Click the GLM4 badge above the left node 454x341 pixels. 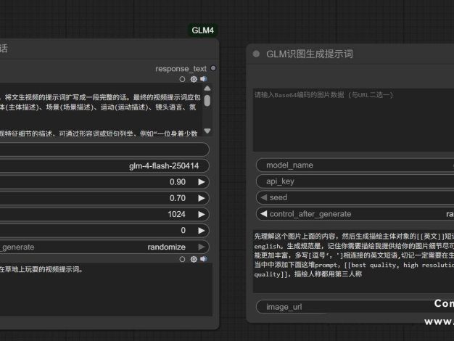point(202,30)
